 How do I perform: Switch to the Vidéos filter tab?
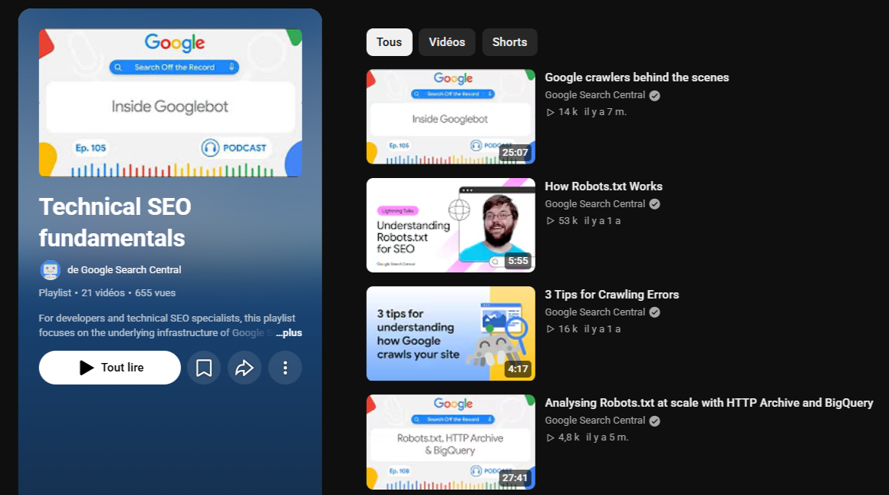(x=446, y=42)
